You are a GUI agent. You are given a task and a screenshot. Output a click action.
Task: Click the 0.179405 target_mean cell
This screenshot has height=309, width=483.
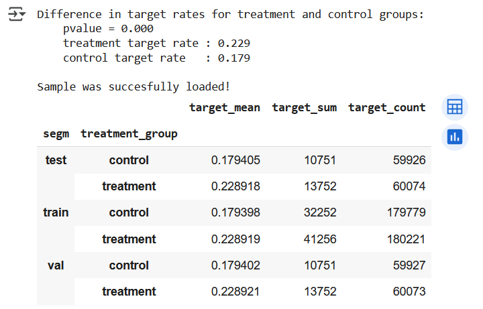pos(235,160)
